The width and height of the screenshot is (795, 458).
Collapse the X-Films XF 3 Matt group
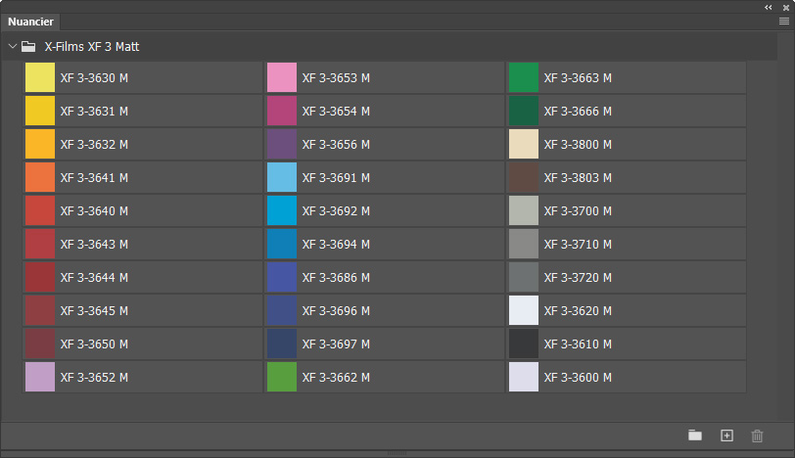coord(13,46)
